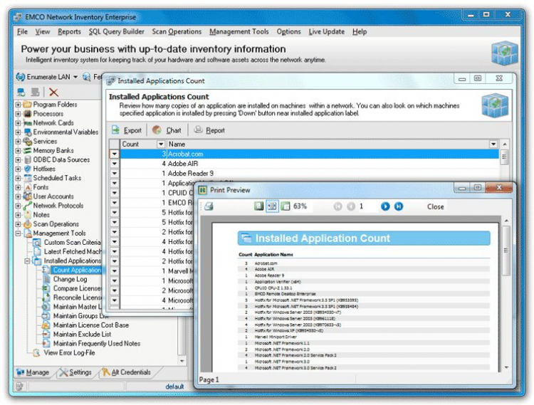Open the Management Tools menu

click(x=239, y=31)
